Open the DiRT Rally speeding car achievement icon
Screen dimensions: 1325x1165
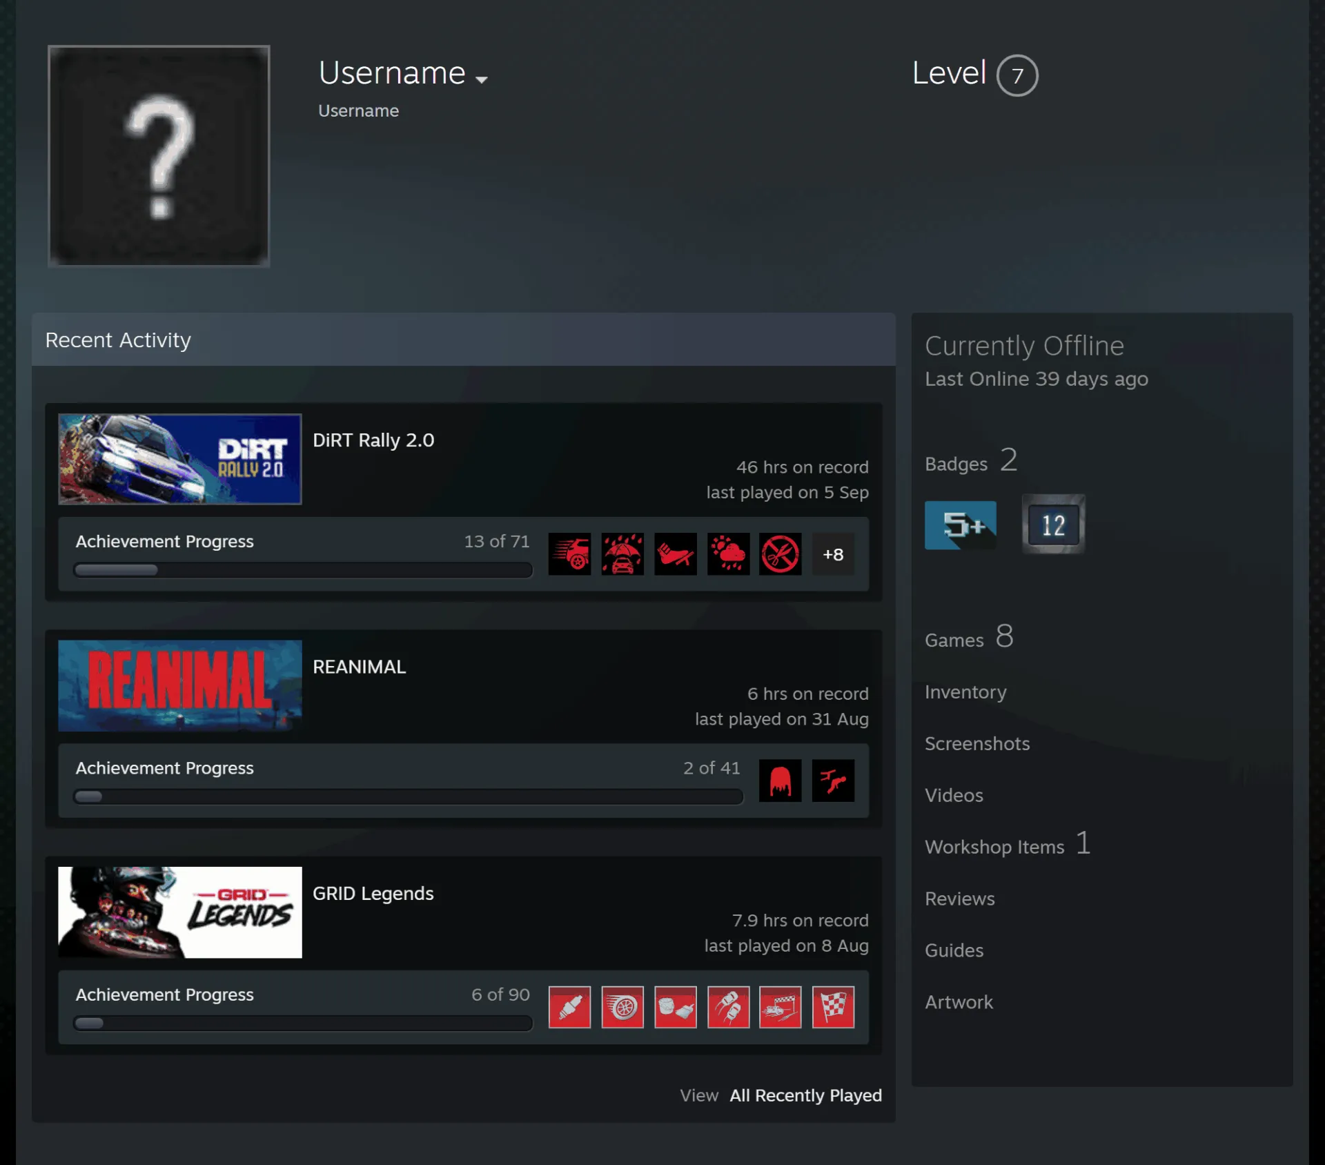click(x=569, y=554)
